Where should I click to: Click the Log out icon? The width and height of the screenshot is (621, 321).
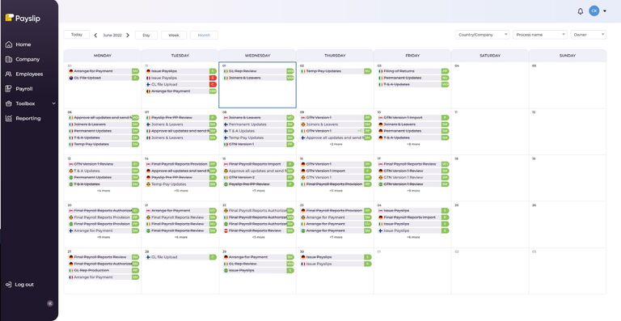click(x=9, y=285)
